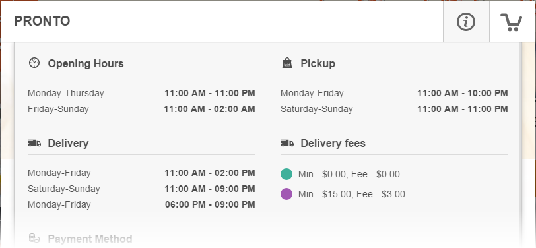Click the Monday-Thursday opening hours row
Viewport: 536px width, 248px height.
point(141,93)
